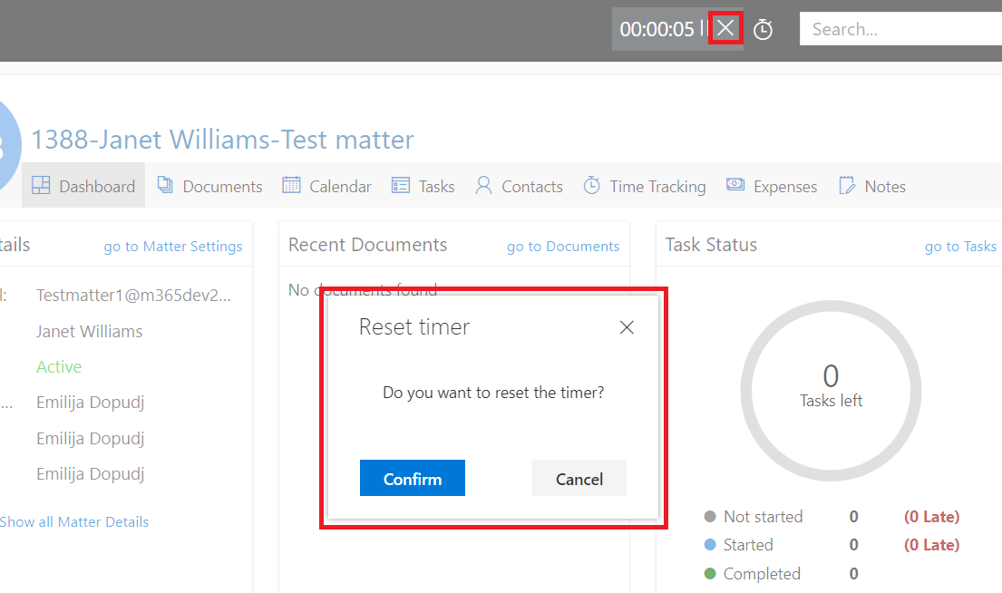Switch to the Documents tab
This screenshot has width=1002, height=593.
210,186
